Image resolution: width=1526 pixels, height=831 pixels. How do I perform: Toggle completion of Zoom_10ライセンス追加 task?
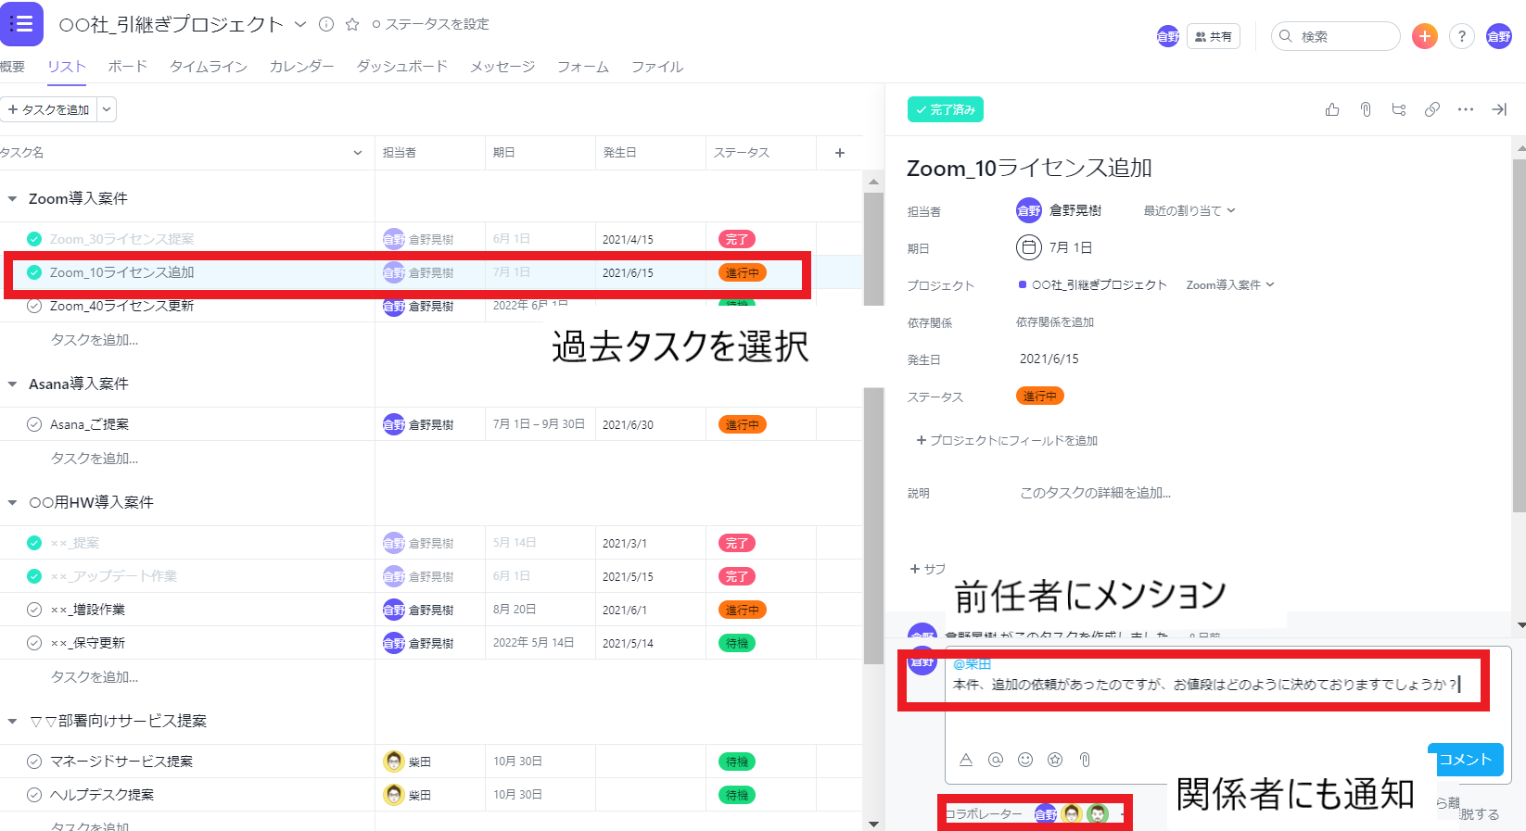pyautogui.click(x=34, y=272)
